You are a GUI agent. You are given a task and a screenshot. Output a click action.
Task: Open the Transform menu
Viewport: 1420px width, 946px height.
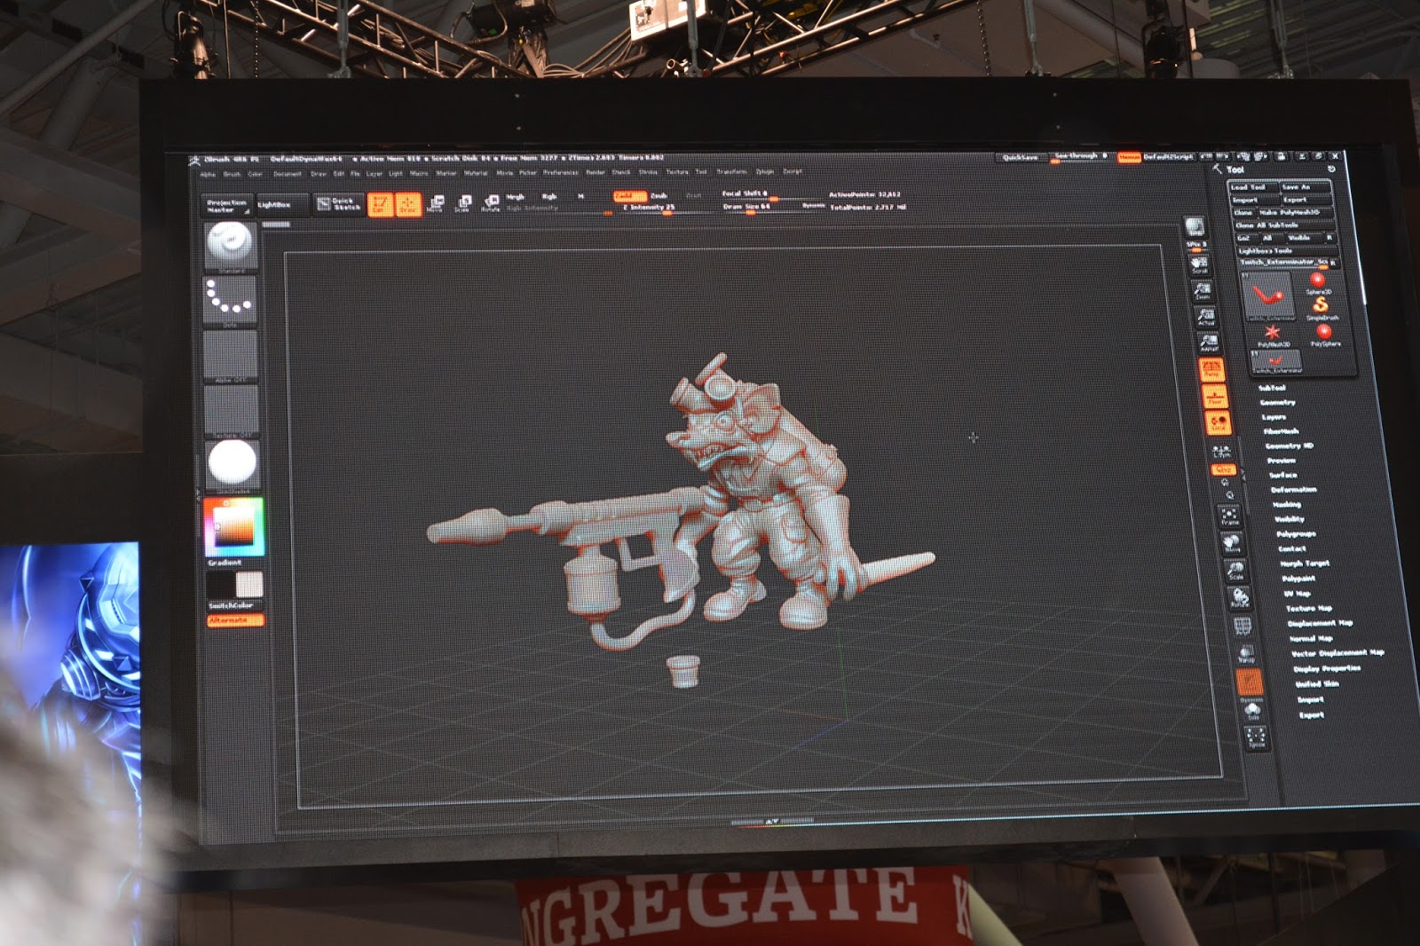pos(732,171)
